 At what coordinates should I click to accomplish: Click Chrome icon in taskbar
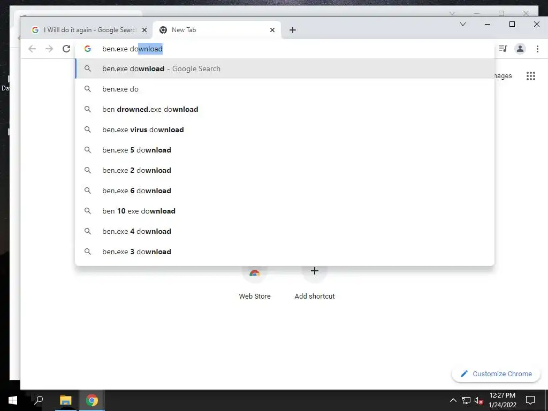[x=92, y=400]
